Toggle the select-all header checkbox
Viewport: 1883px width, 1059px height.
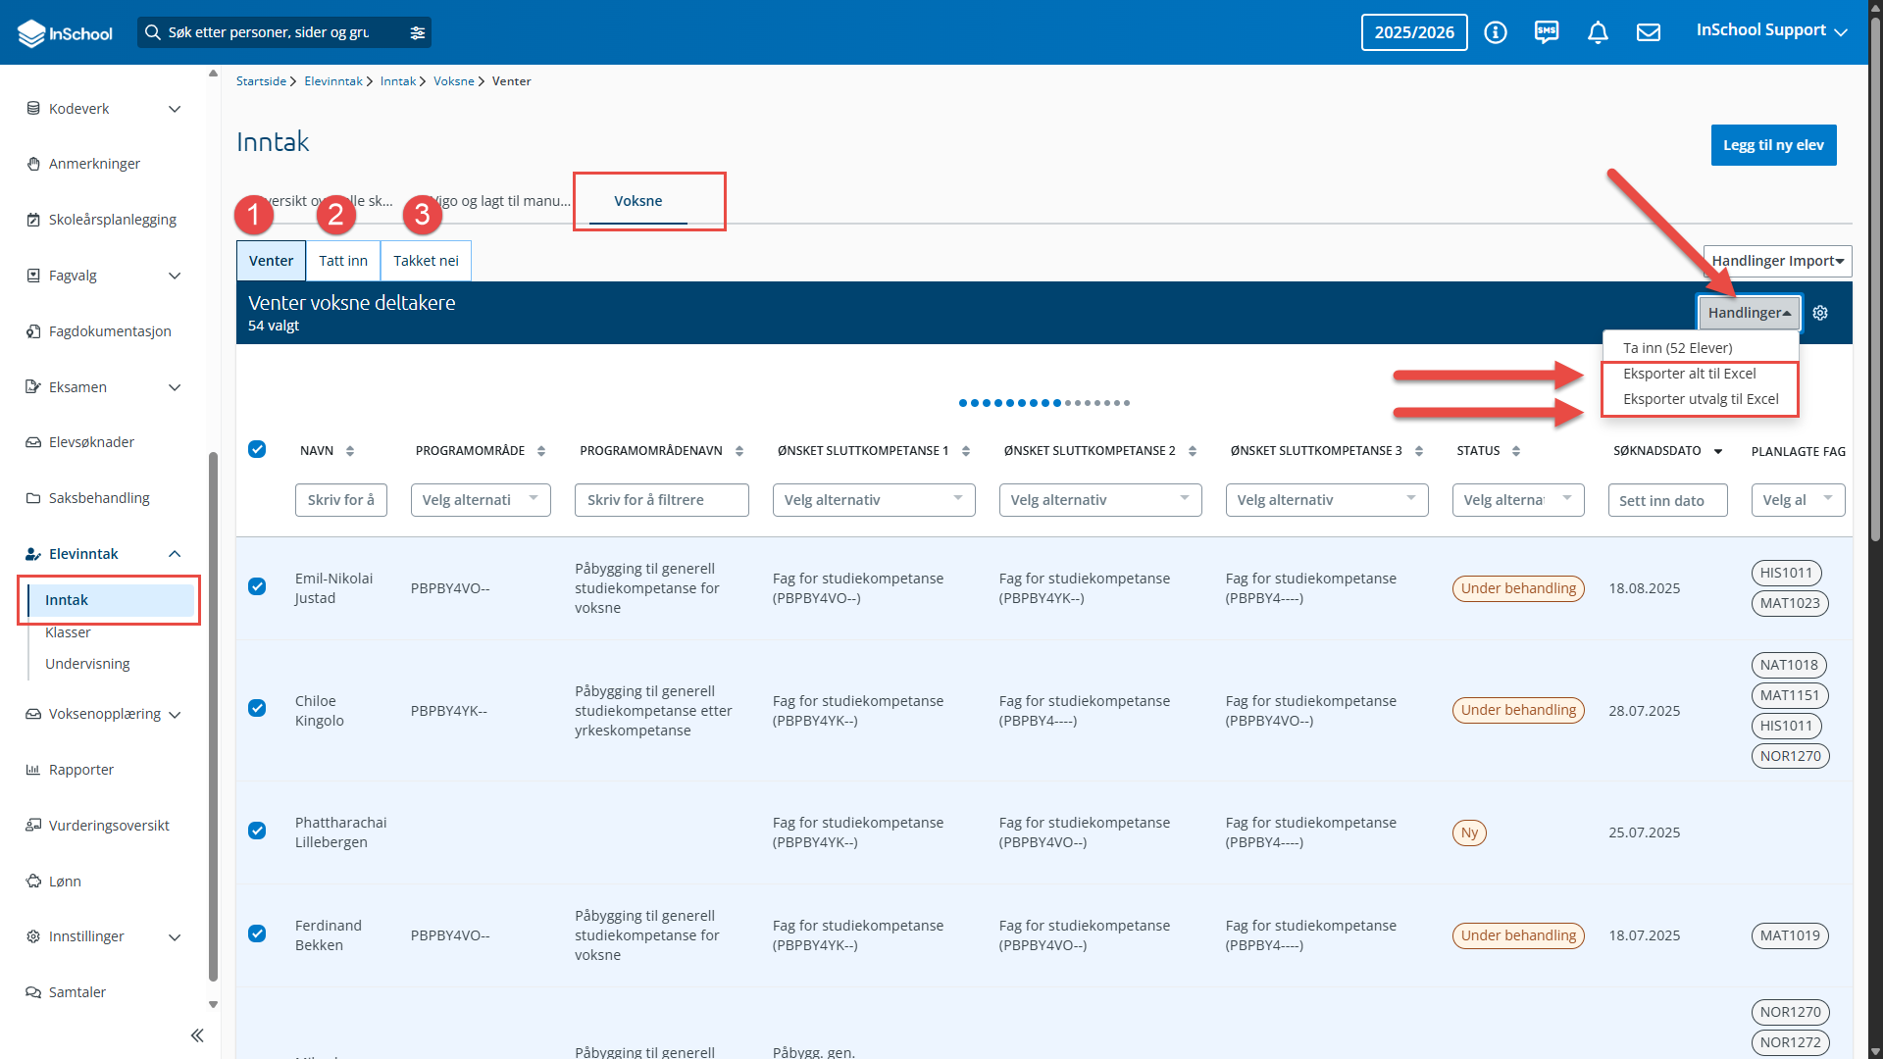(257, 449)
